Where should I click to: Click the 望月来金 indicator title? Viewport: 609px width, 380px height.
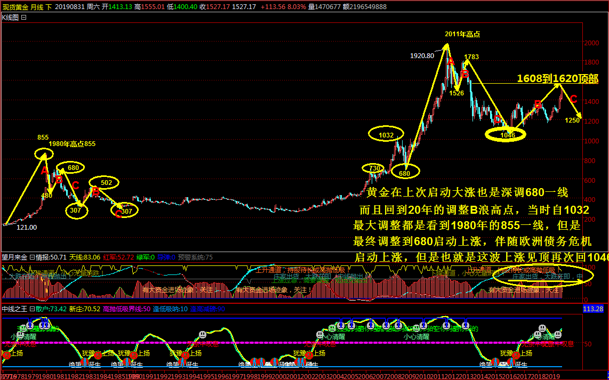click(x=14, y=257)
